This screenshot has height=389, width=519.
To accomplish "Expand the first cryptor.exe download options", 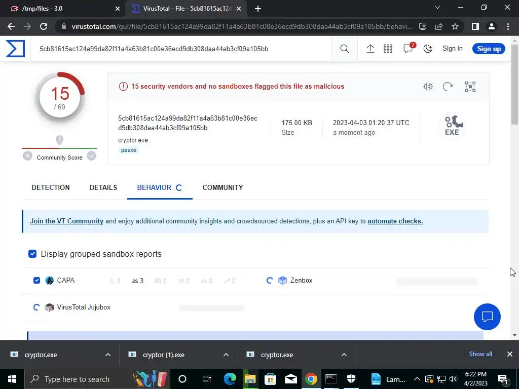I will [x=108, y=355].
